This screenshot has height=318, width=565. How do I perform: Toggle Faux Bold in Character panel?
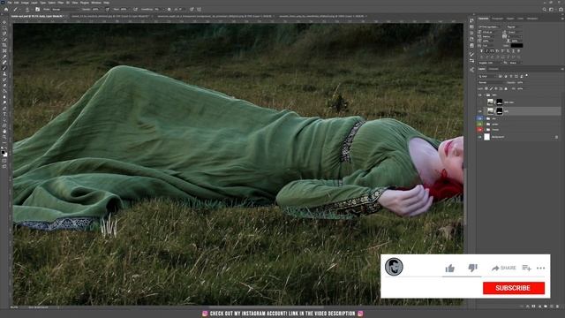(x=481, y=51)
